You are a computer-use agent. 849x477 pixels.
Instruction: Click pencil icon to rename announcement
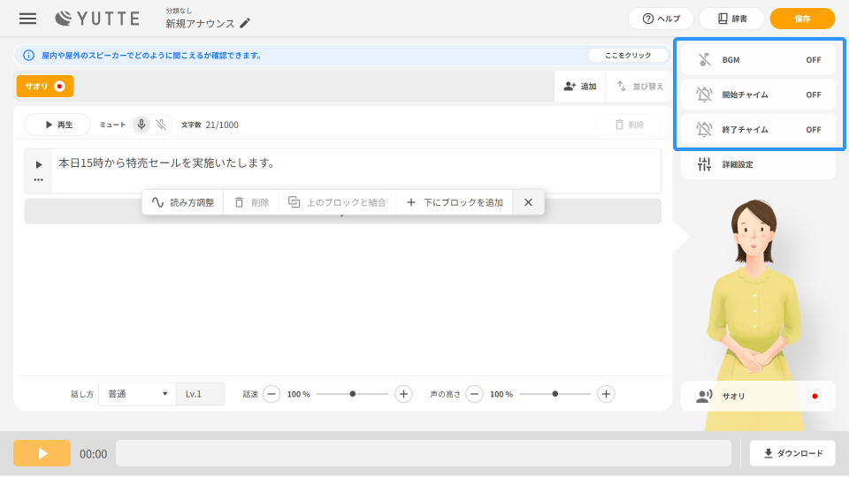pyautogui.click(x=245, y=24)
